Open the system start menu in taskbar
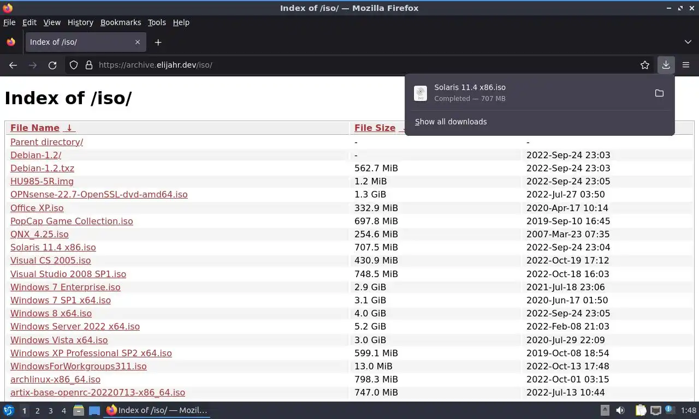 click(9, 410)
